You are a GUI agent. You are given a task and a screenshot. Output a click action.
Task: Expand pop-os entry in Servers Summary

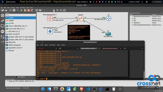click(6, 81)
